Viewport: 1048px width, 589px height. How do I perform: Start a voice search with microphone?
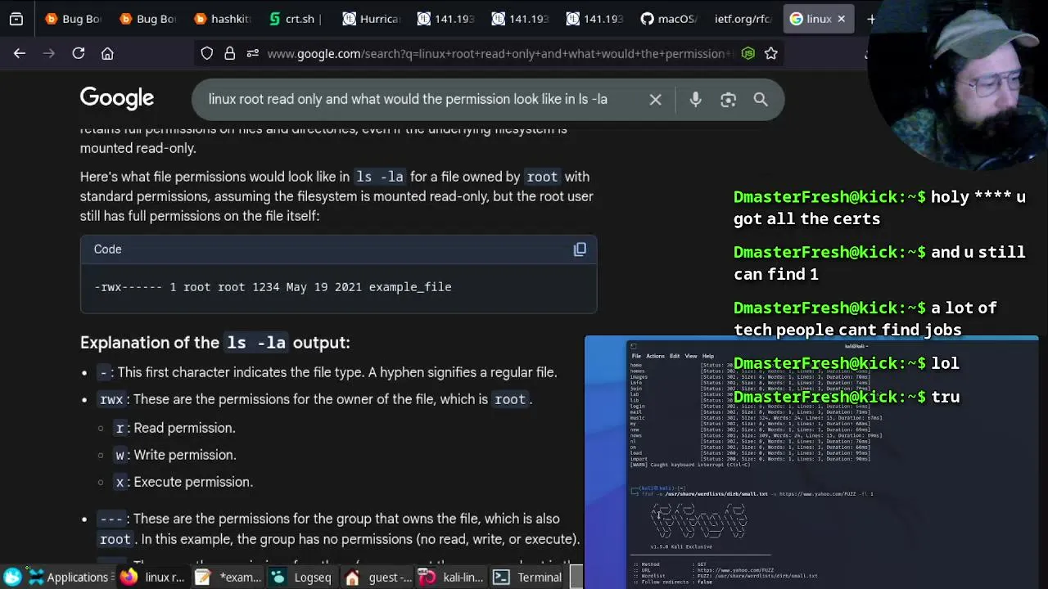pos(695,99)
